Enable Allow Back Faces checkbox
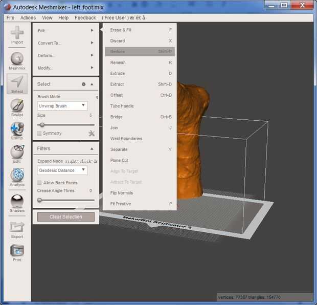Viewport: 317px width, 305px height. point(39,183)
